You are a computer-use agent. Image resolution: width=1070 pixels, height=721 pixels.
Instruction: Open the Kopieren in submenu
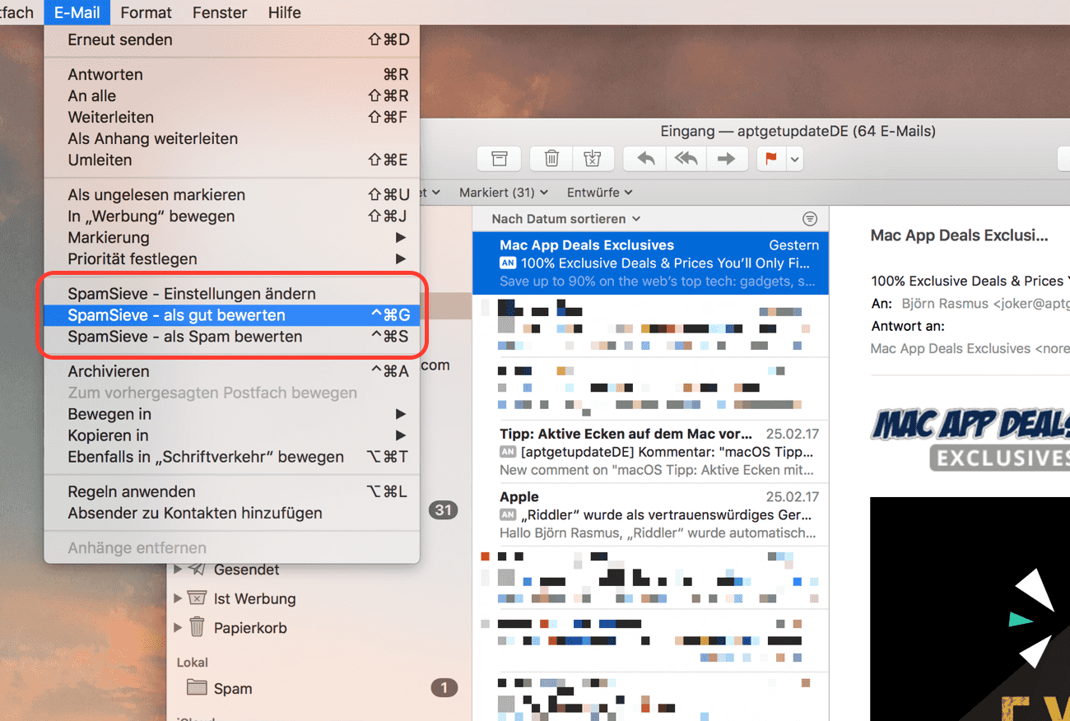click(x=231, y=435)
